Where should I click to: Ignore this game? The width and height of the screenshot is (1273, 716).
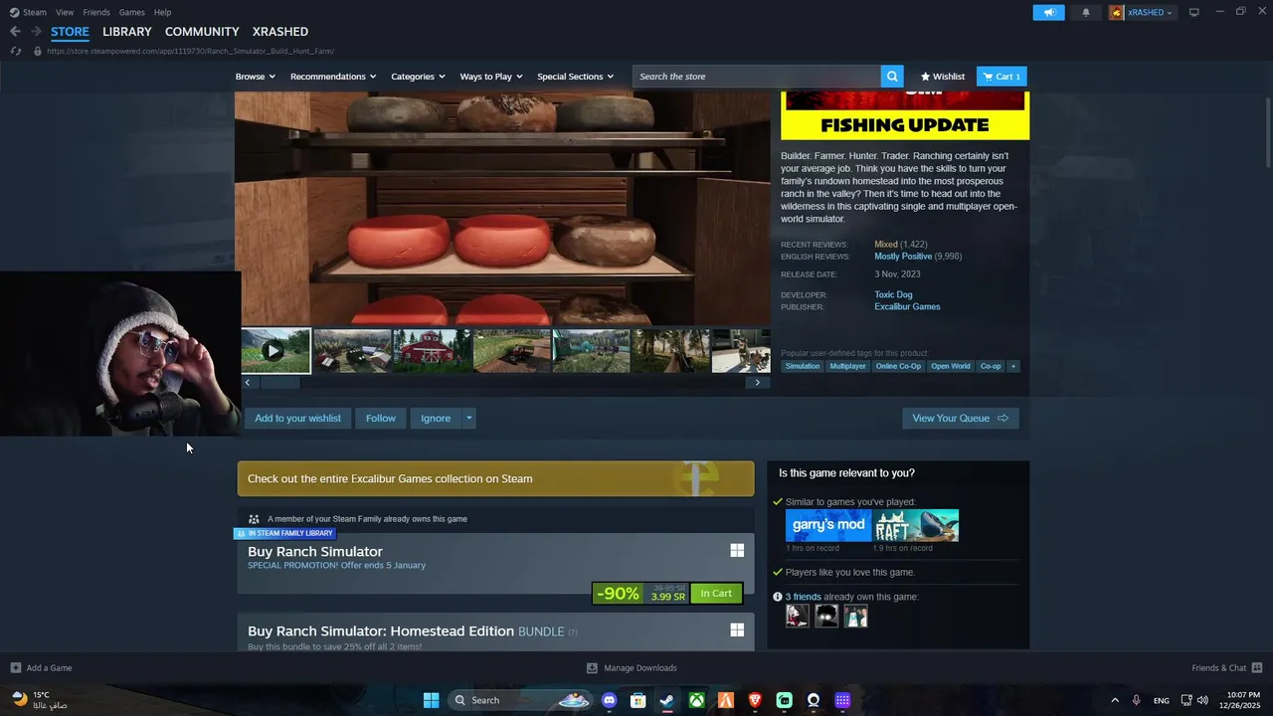[436, 418]
